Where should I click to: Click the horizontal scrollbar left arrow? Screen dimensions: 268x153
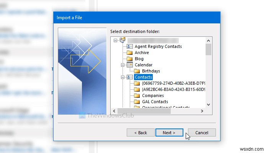(114, 111)
